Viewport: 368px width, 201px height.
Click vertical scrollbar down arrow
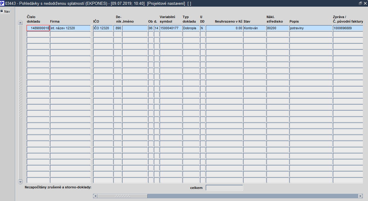point(21,182)
